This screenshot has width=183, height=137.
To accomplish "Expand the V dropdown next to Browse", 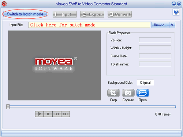I will (x=172, y=25).
